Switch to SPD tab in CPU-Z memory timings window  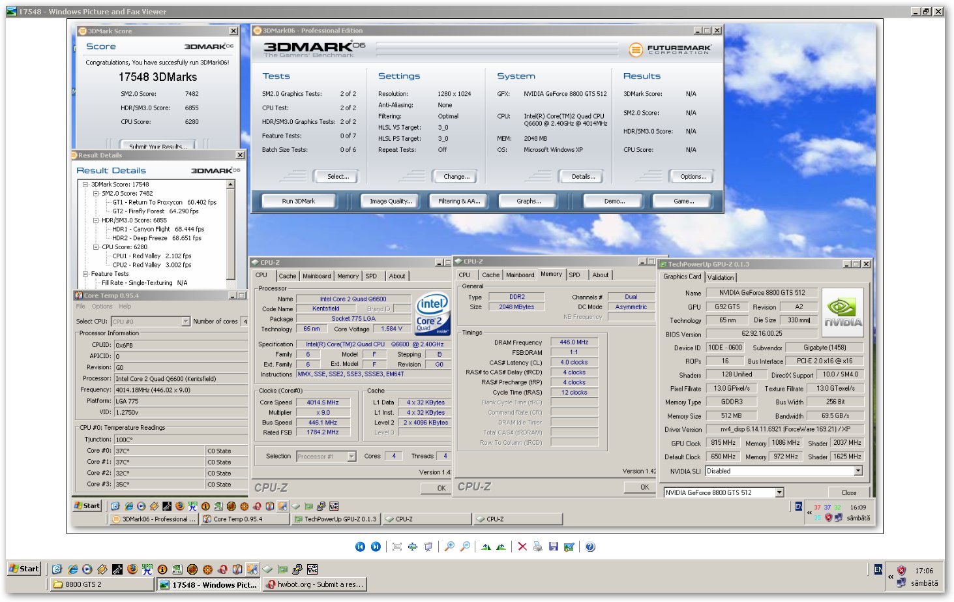574,275
